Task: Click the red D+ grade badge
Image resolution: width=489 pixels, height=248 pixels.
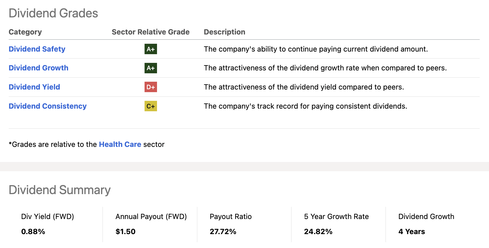Action: pos(151,87)
